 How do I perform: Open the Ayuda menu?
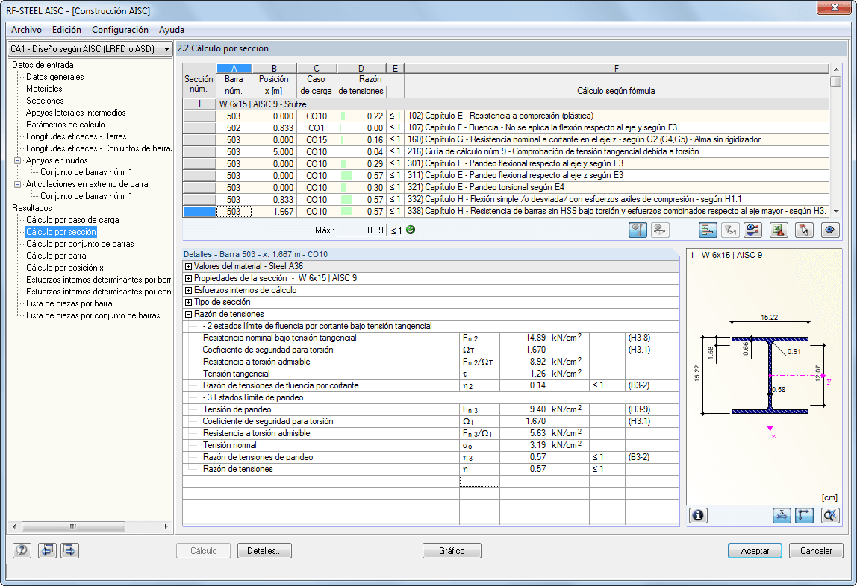pyautogui.click(x=172, y=30)
